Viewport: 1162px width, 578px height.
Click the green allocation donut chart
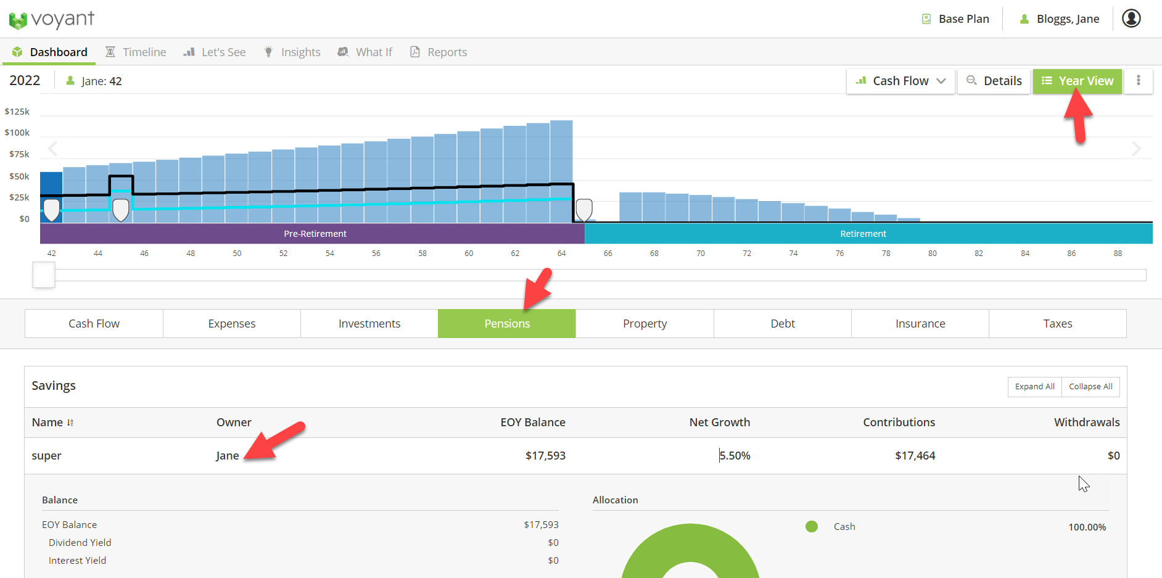tap(690, 551)
